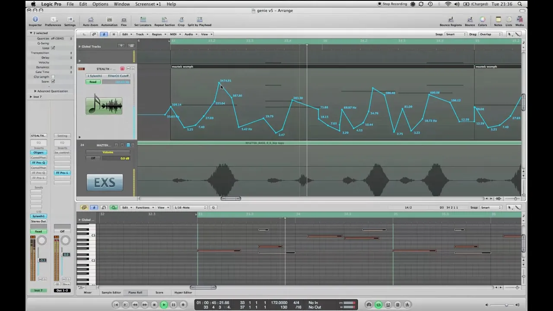Toggle the Clip Length checkbox
Viewport: 553px width, 311px height.
point(53,76)
